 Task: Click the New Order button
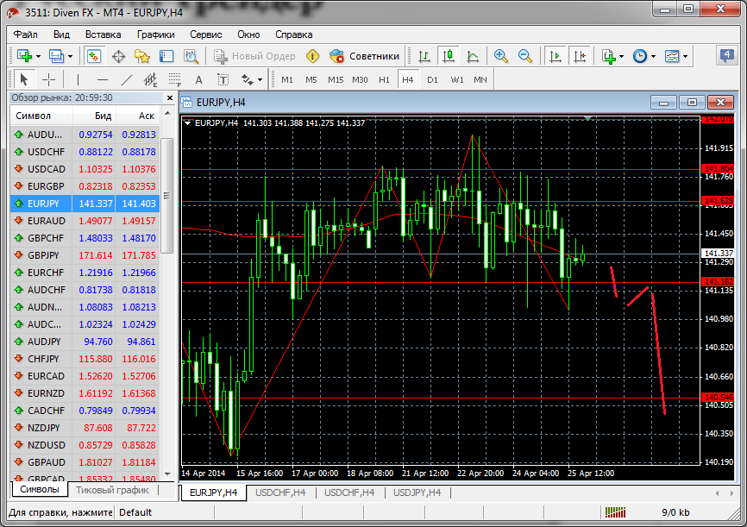coord(254,56)
